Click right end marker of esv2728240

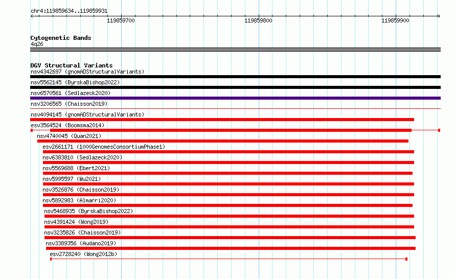[406, 259]
